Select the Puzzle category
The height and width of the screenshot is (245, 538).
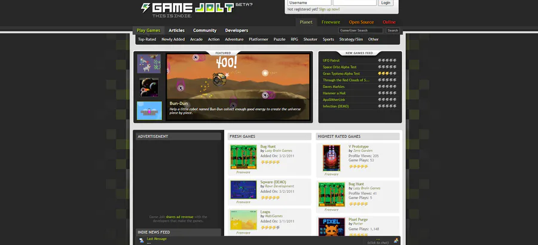pos(279,39)
